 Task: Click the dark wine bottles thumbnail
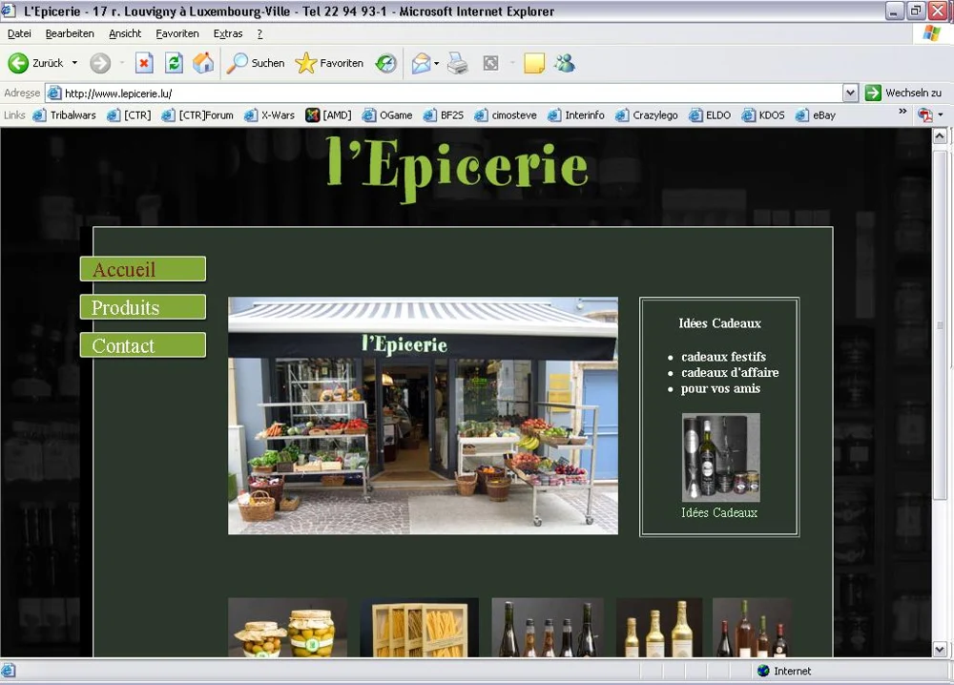point(548,627)
